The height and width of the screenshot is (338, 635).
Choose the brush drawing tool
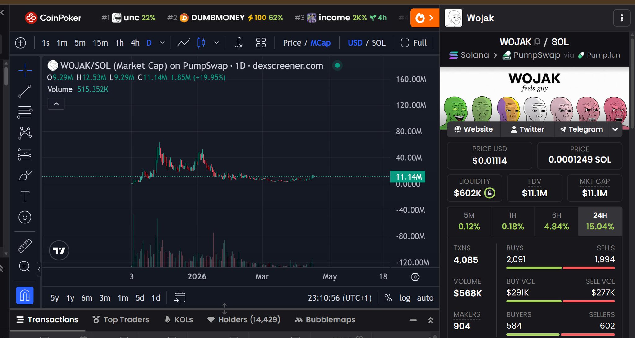coord(25,175)
